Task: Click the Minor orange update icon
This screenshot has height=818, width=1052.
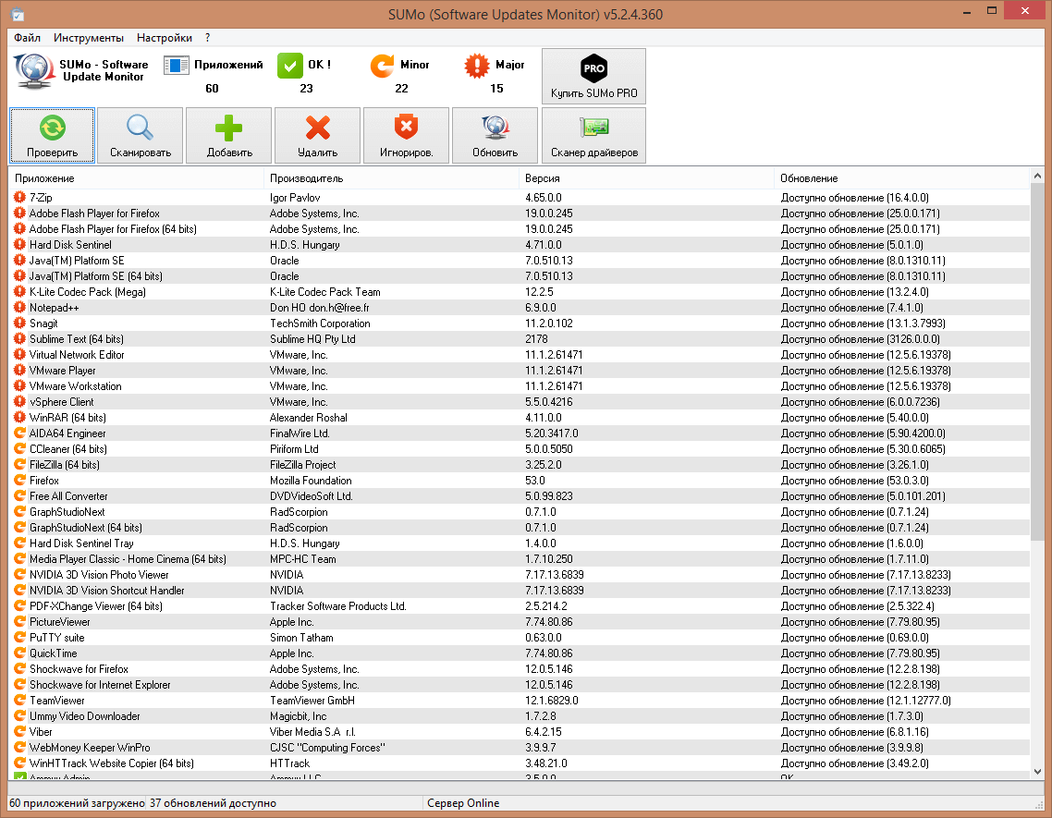Action: pos(381,66)
